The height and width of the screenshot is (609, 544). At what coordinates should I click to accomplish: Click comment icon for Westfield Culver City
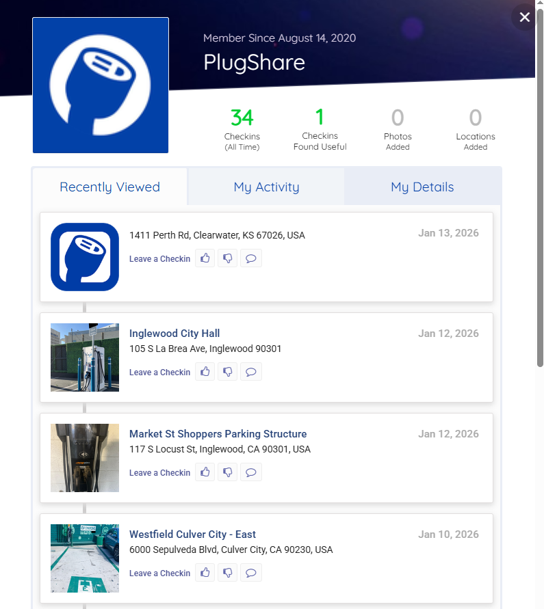(x=251, y=573)
